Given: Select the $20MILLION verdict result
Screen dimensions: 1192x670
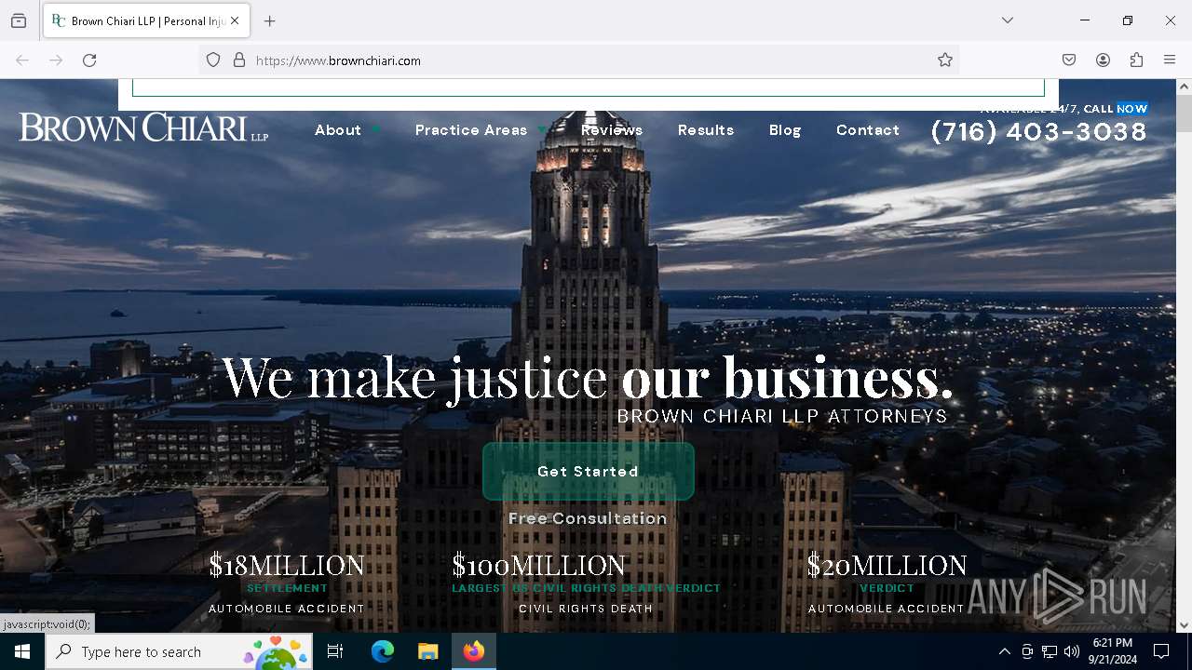Looking at the screenshot, I should pos(887,584).
